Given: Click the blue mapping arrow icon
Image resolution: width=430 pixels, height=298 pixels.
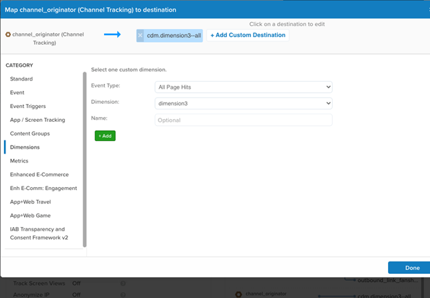Looking at the screenshot, I should click(114, 34).
